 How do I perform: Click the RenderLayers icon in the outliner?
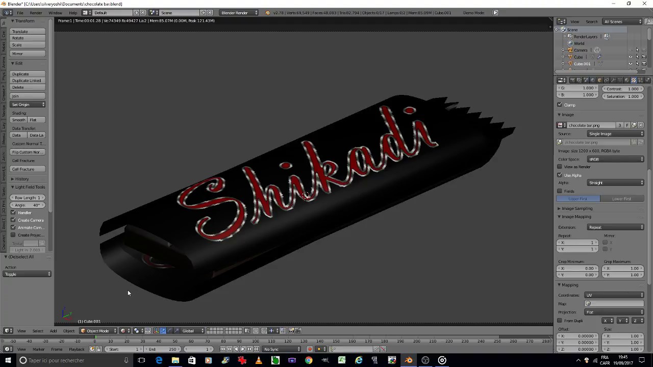[570, 37]
